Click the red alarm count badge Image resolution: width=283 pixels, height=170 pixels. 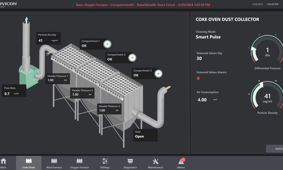coord(183,160)
